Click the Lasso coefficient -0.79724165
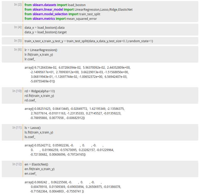 [x=75, y=155]
